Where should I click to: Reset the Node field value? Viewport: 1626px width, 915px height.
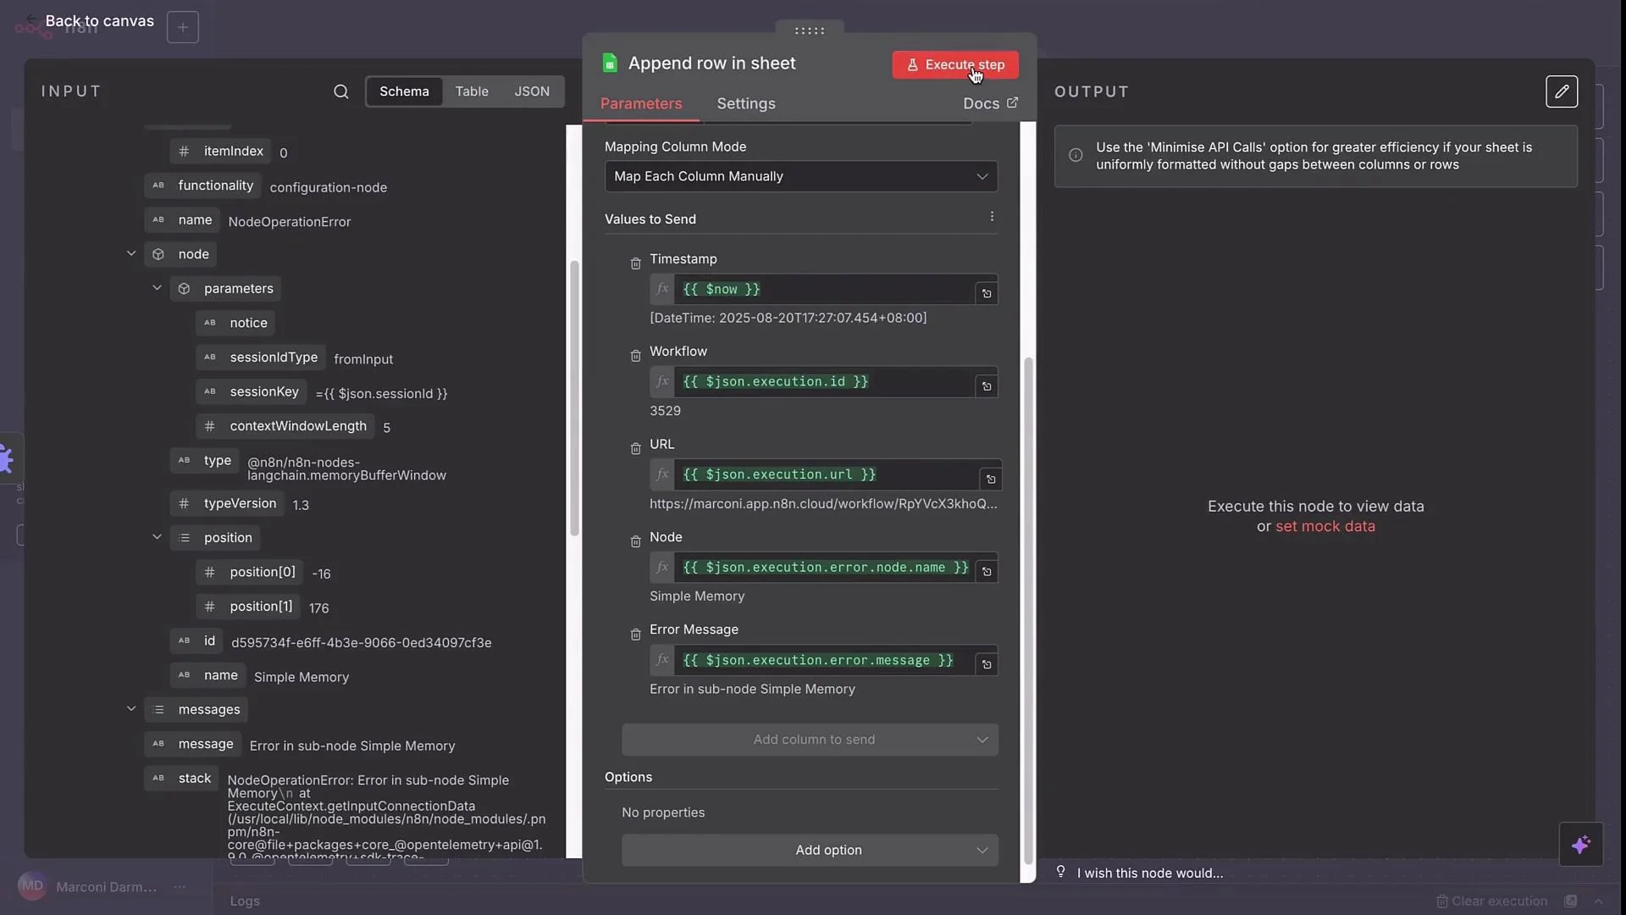[x=987, y=572]
